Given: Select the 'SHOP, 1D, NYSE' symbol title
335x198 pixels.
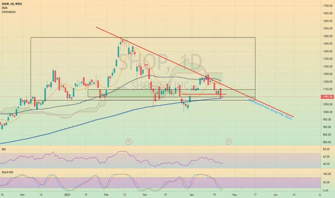Looking at the screenshot, I should pos(12,4).
